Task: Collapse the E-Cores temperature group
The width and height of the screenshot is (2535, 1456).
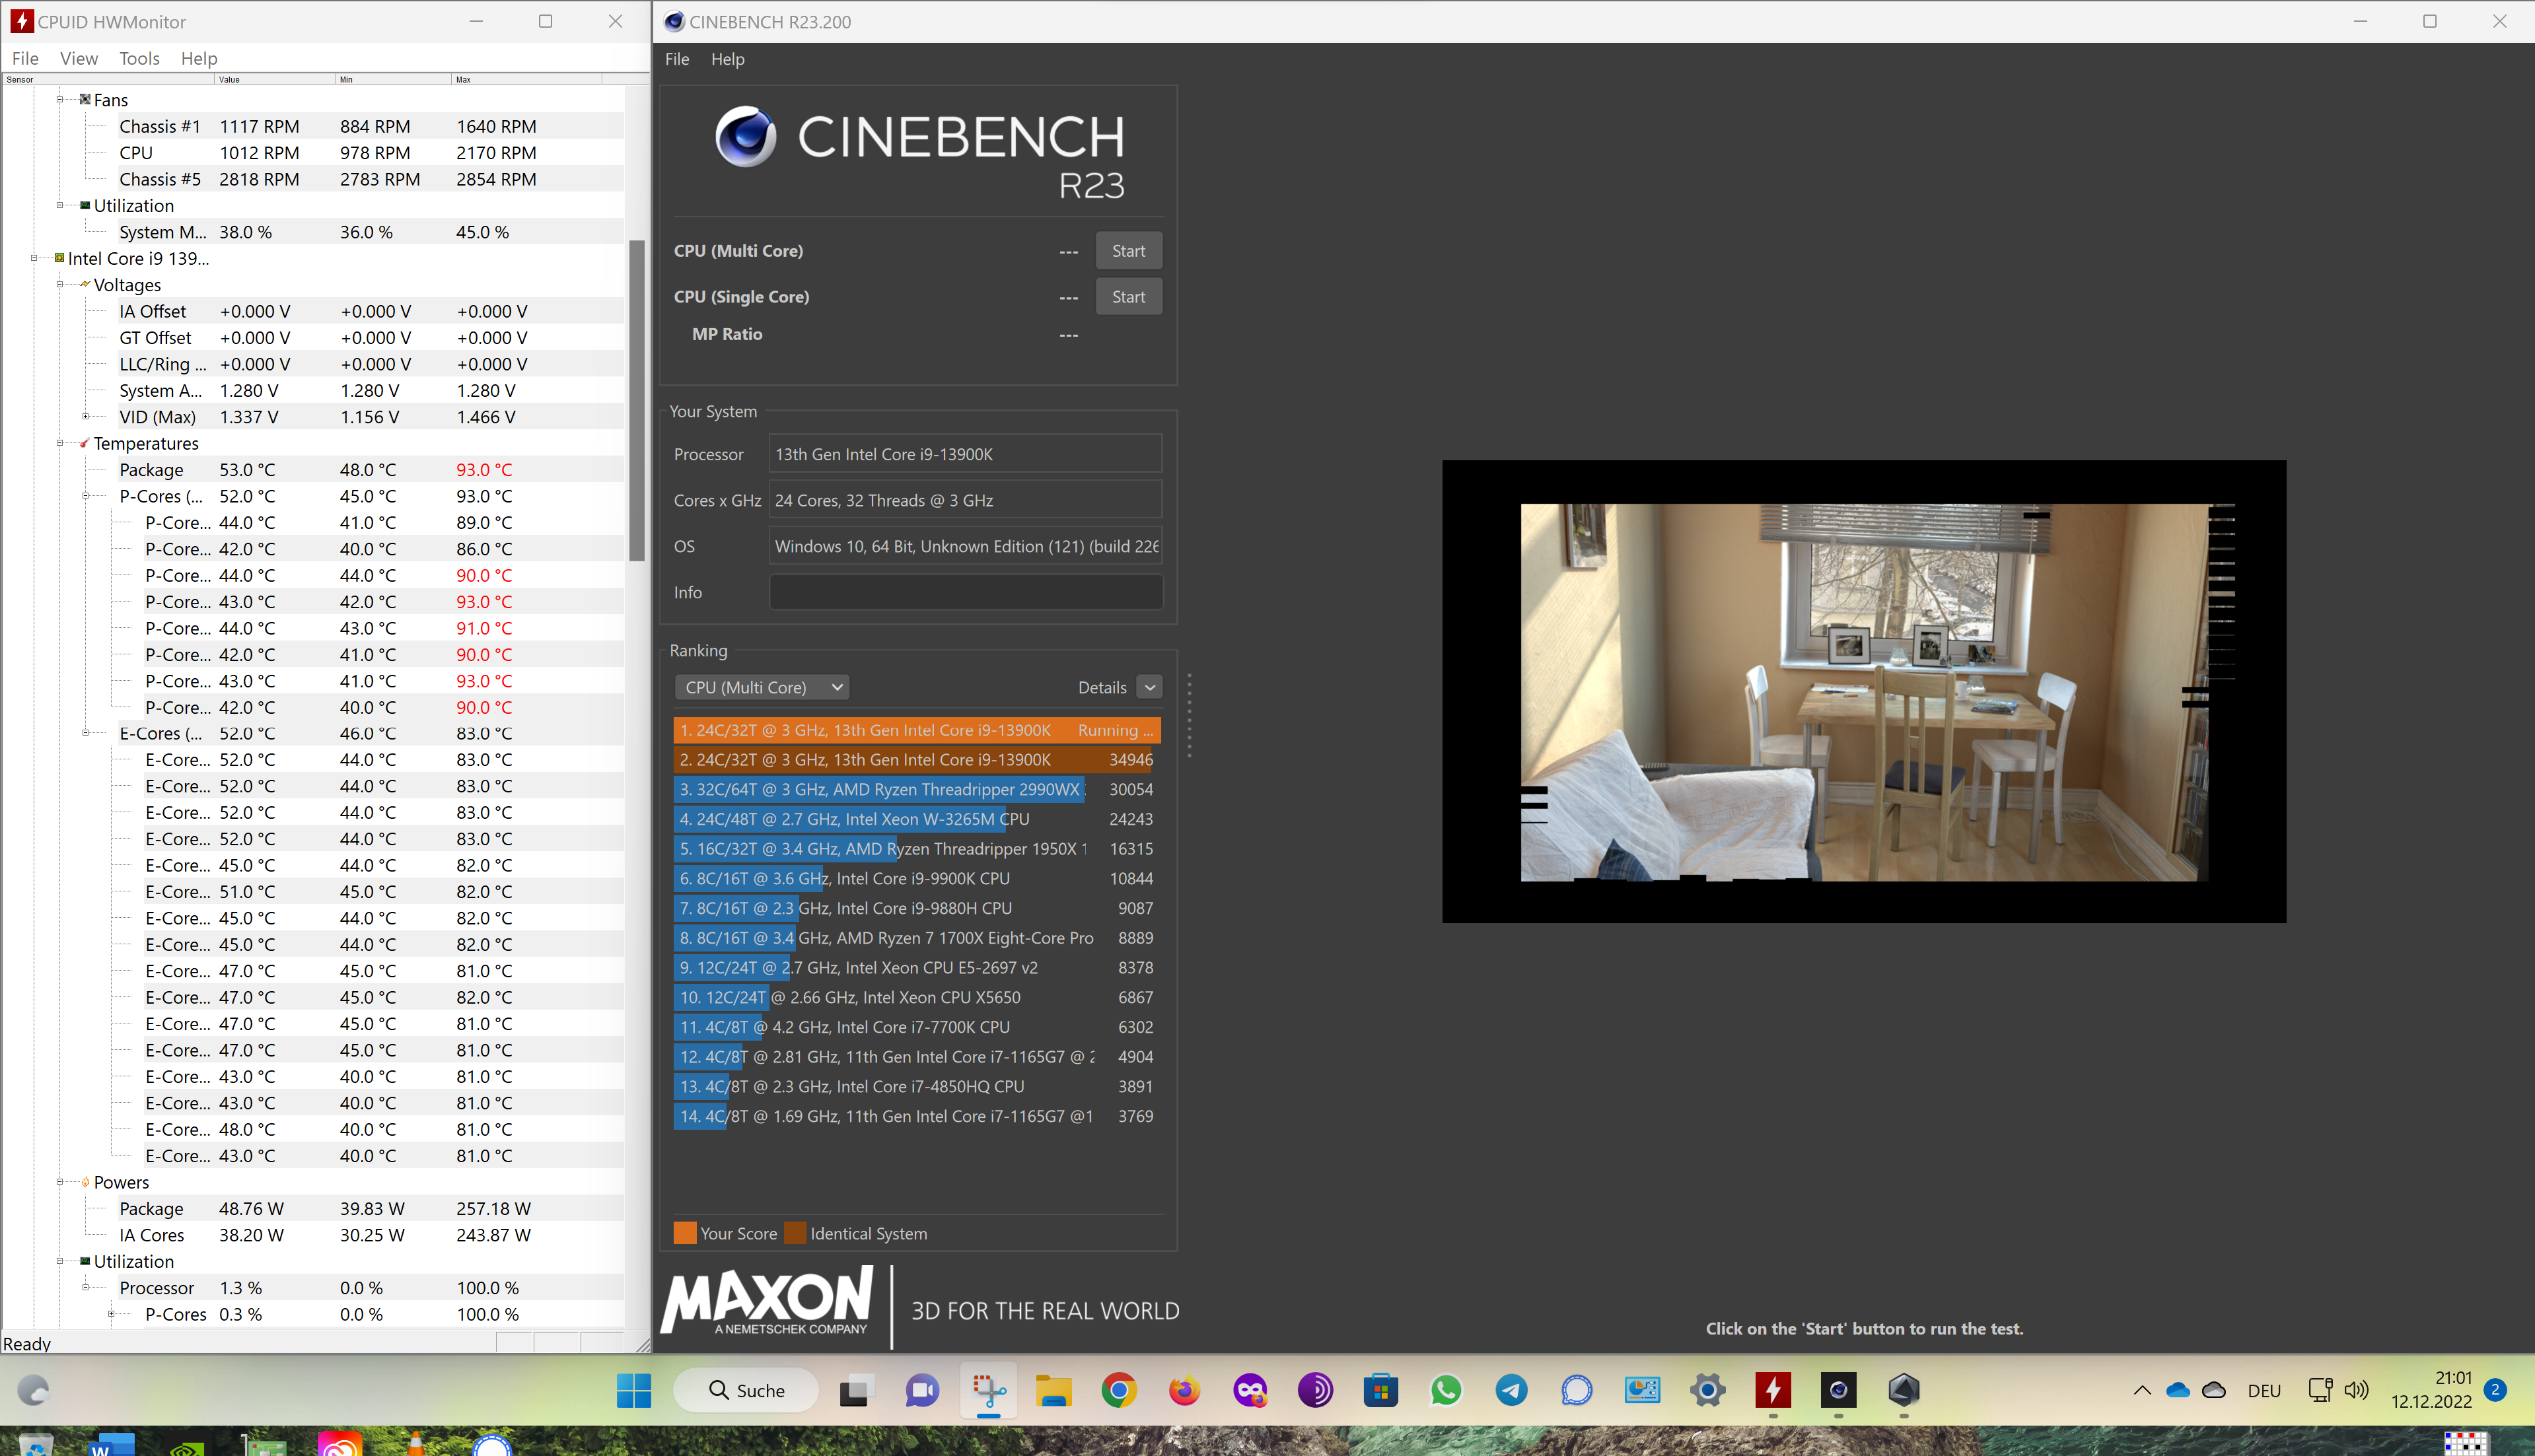Action: coord(86,733)
